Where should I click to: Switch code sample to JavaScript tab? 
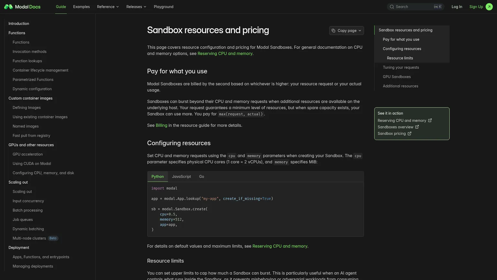(182, 177)
